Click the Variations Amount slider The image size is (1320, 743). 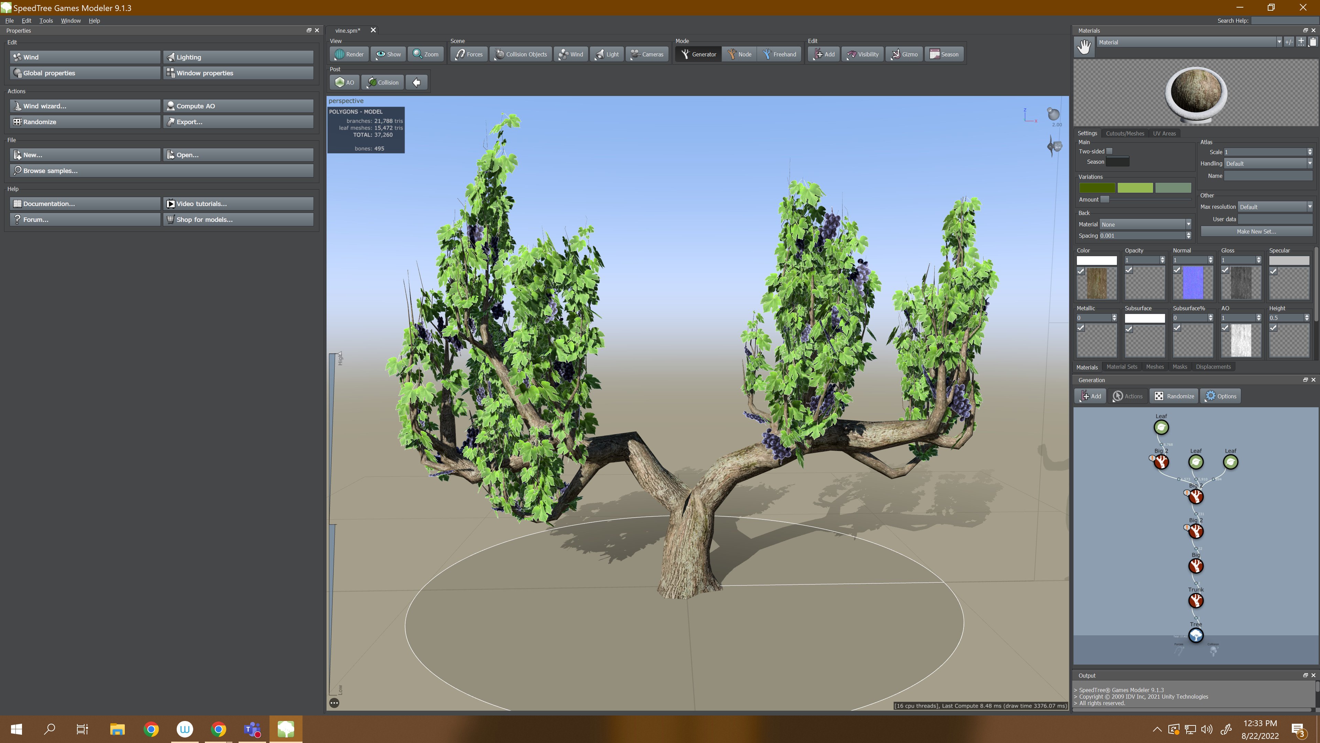point(1146,200)
